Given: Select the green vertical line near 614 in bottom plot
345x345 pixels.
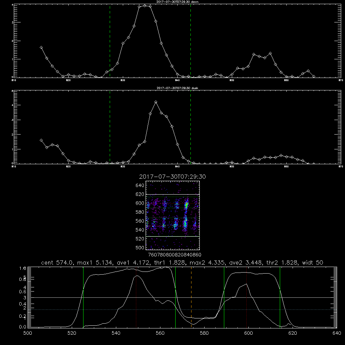Looking at the screenshot, I should (x=280, y=297).
